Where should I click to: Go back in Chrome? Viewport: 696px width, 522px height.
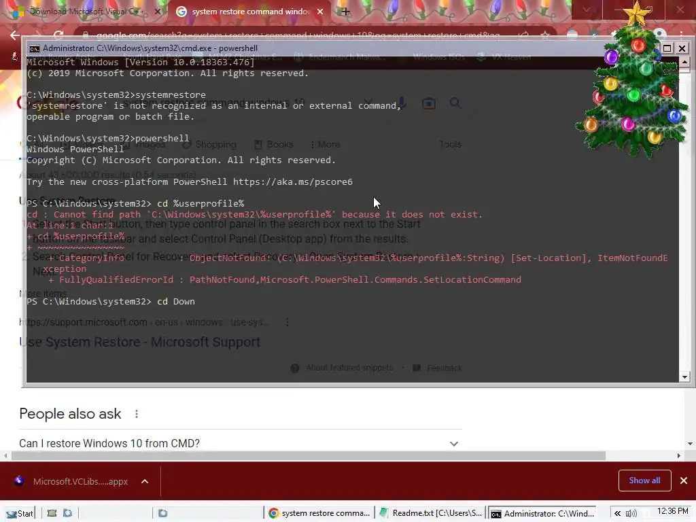point(15,35)
